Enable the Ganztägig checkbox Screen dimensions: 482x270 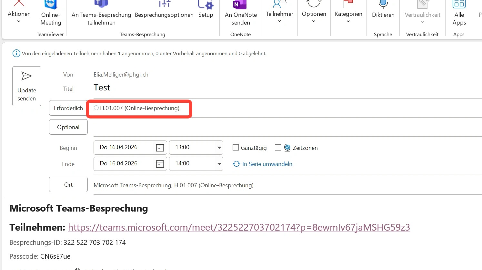[x=236, y=148]
